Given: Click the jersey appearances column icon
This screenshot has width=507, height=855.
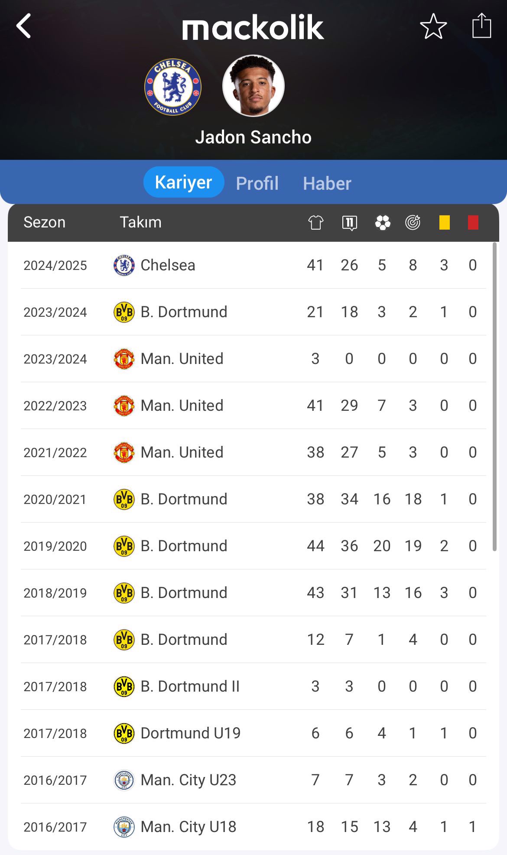Looking at the screenshot, I should pos(316,223).
